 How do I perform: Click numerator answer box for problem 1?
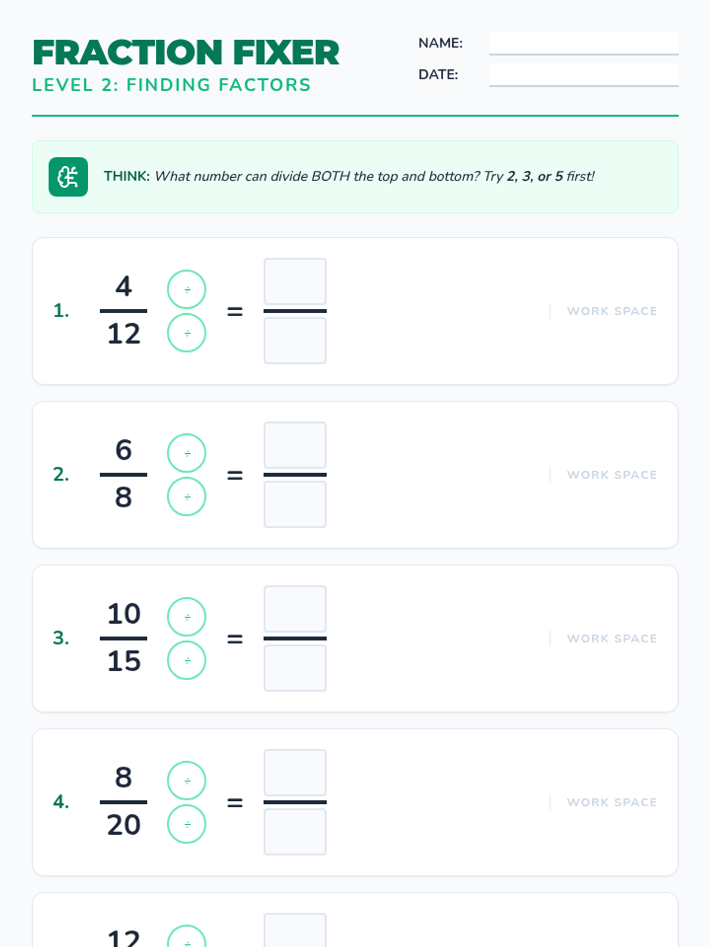click(295, 282)
